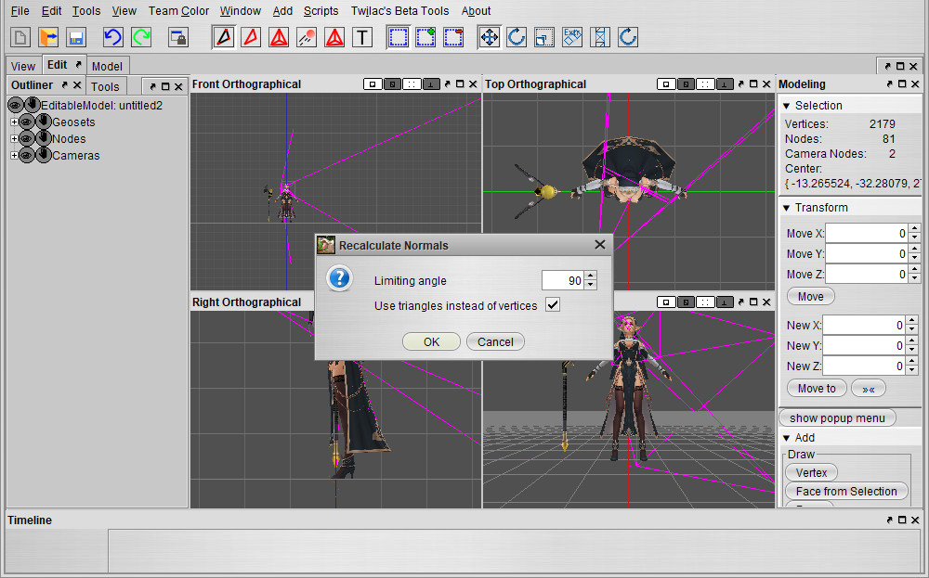Image resolution: width=929 pixels, height=578 pixels.
Task: Switch to the Model tab
Action: (x=107, y=66)
